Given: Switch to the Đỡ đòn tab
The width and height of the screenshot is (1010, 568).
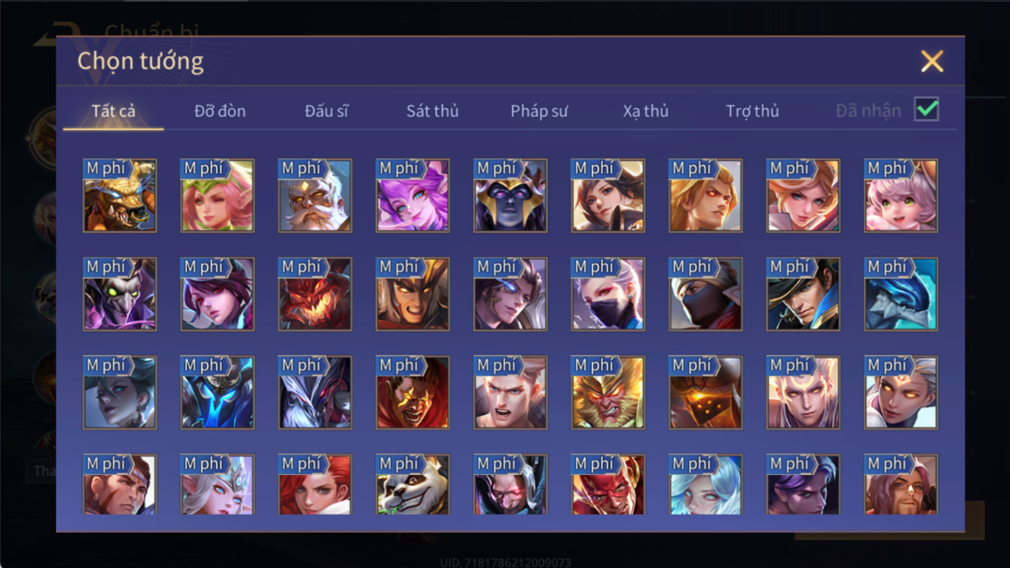Looking at the screenshot, I should pos(220,111).
